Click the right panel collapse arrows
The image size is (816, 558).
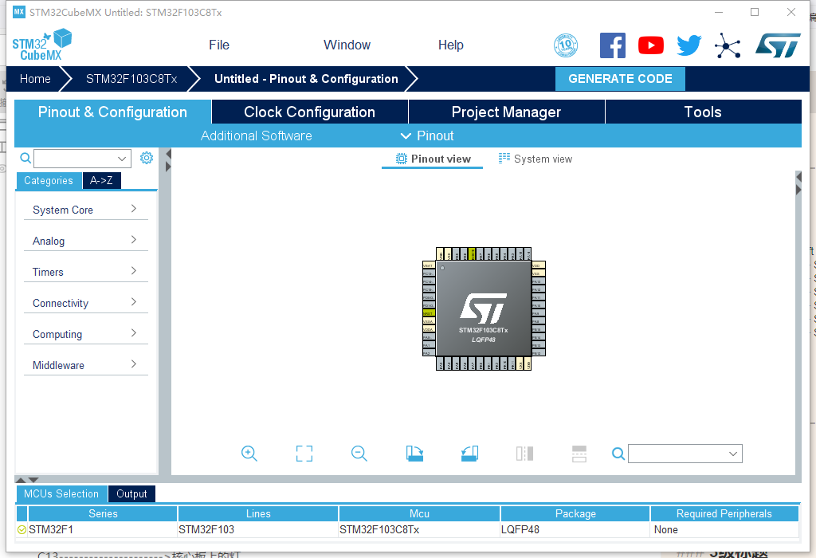pyautogui.click(x=798, y=183)
